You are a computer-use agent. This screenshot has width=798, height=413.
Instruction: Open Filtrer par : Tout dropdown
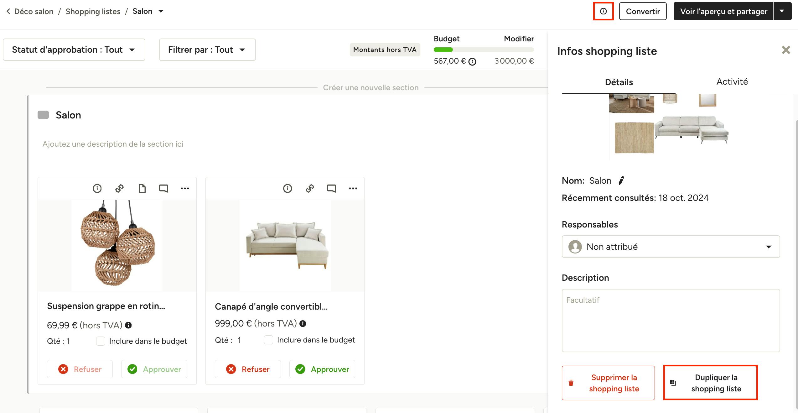207,50
